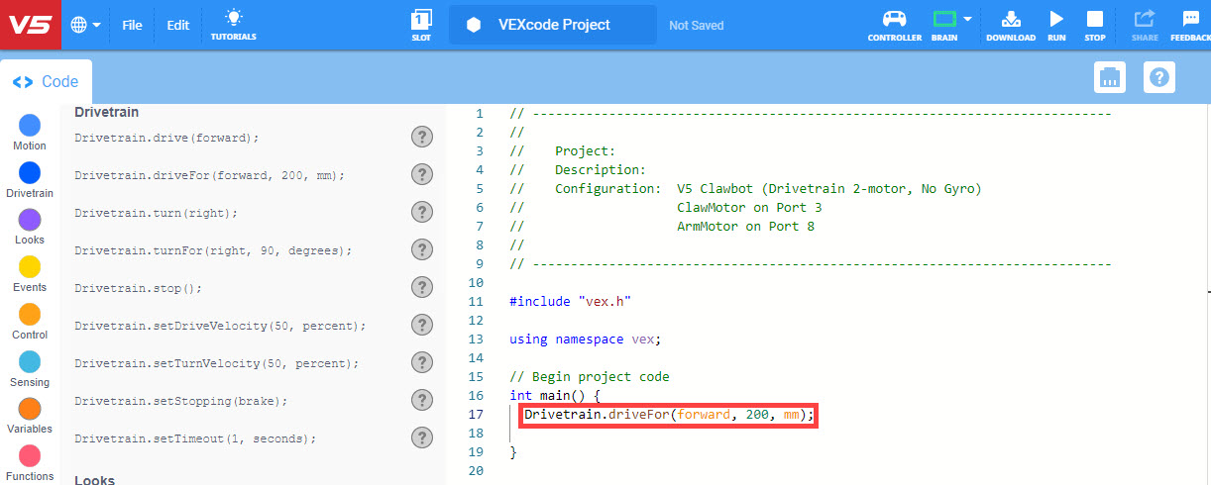Select the Drivetrain.stop(); command
Screen dimensions: 1211x485
tap(138, 288)
